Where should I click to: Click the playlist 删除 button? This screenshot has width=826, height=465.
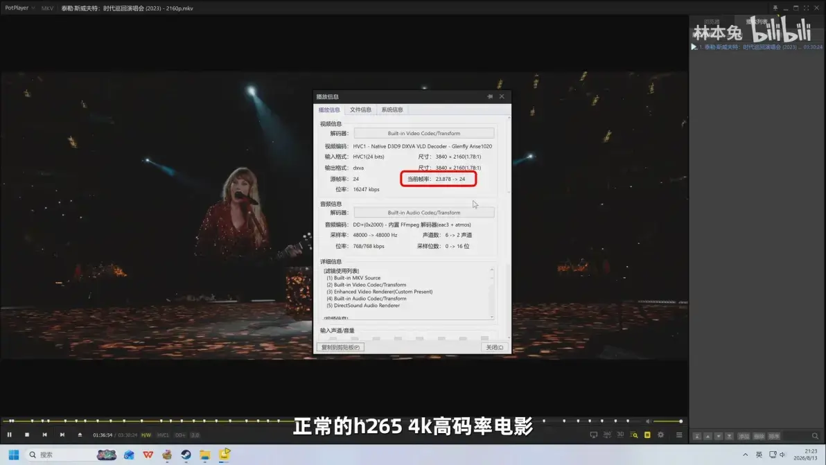[759, 436]
